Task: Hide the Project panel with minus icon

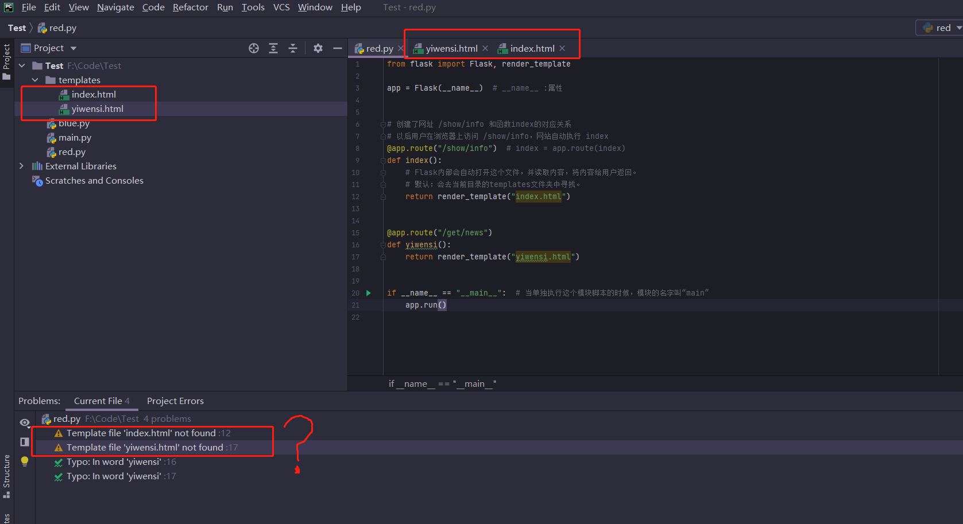Action: (338, 48)
